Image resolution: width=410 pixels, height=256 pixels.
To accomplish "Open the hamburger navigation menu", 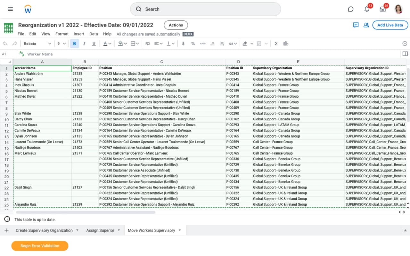I will pyautogui.click(x=10, y=9).
